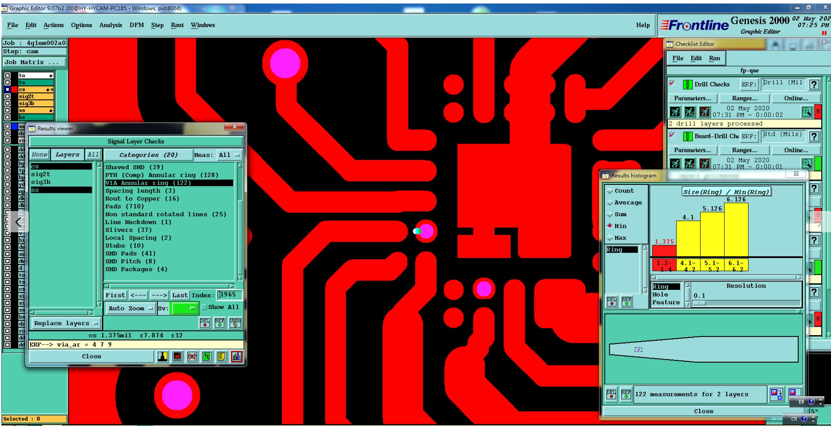Click the question mark help icon for Board-Drill Checks
The height and width of the screenshot is (426, 831).
click(x=814, y=137)
